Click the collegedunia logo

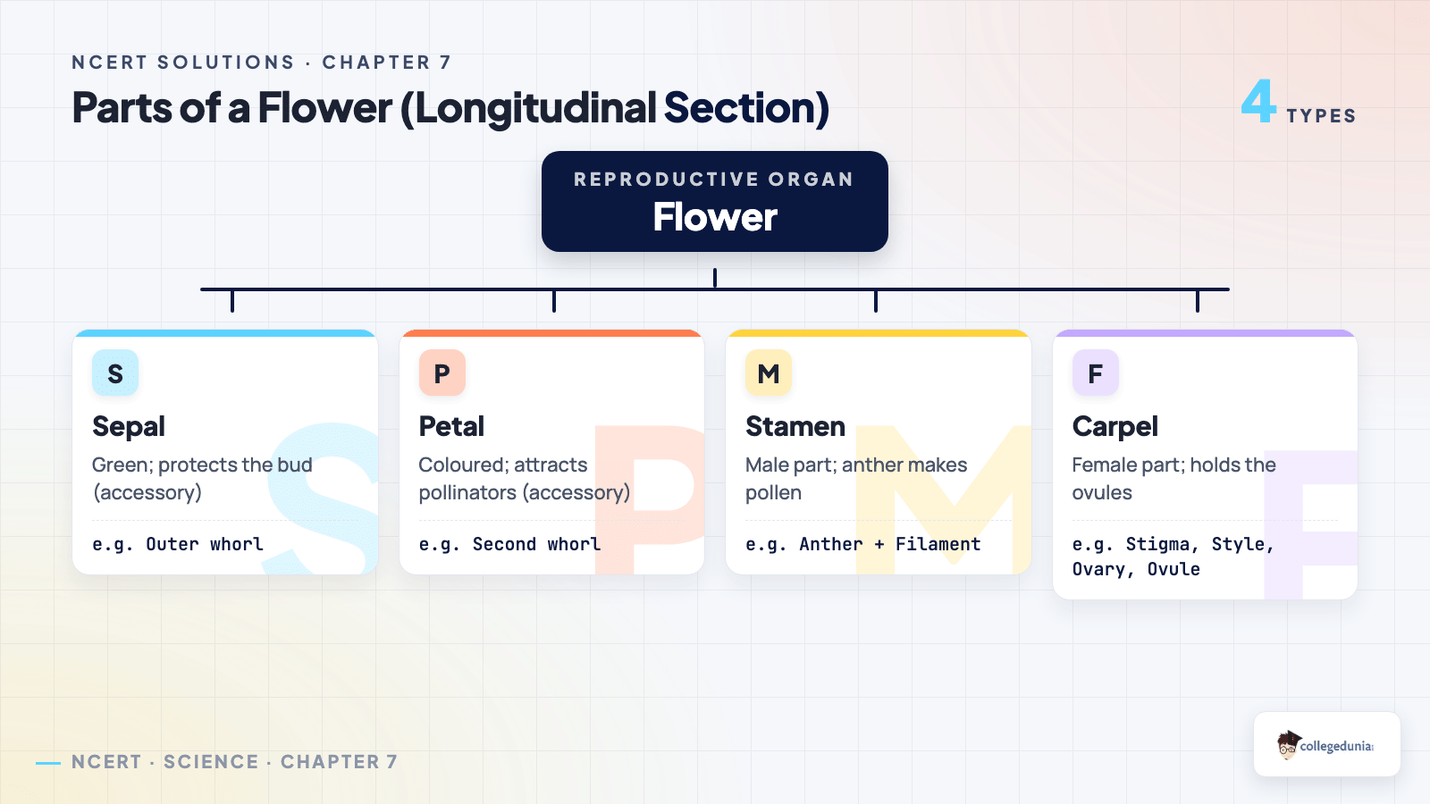tap(1327, 744)
